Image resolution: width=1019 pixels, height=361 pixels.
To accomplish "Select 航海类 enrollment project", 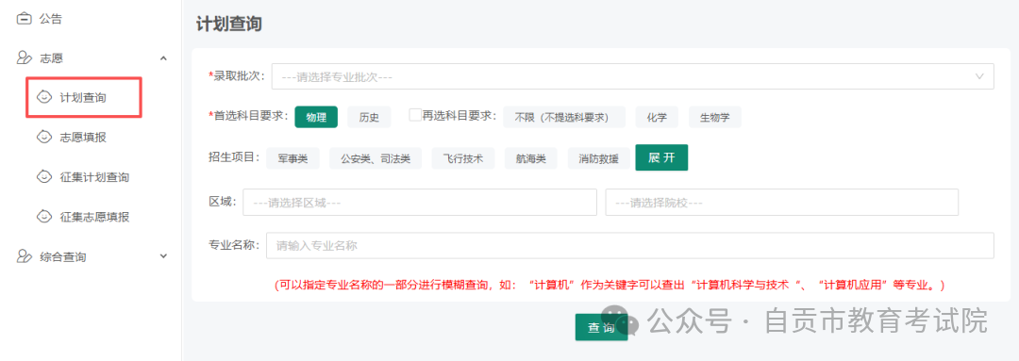I will click(x=531, y=158).
